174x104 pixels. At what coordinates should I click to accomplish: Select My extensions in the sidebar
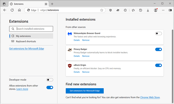(23, 36)
